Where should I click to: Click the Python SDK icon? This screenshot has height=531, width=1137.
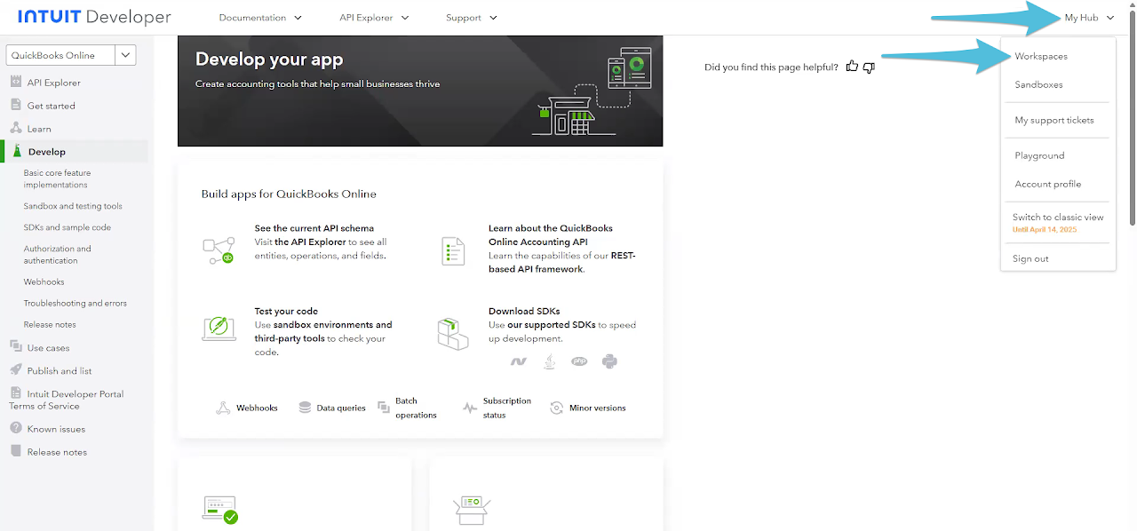click(609, 361)
